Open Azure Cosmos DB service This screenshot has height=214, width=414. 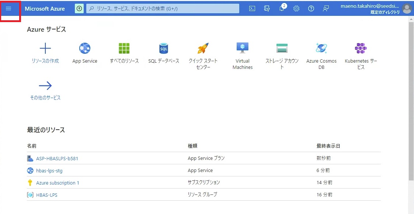321,48
